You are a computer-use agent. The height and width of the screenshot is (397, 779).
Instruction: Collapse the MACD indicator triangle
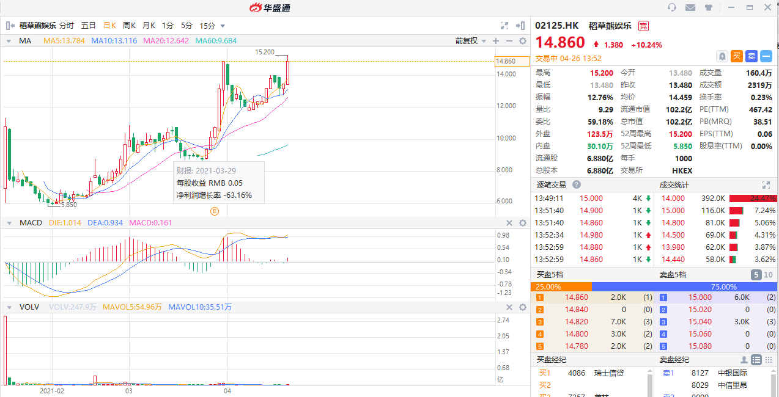click(9, 223)
